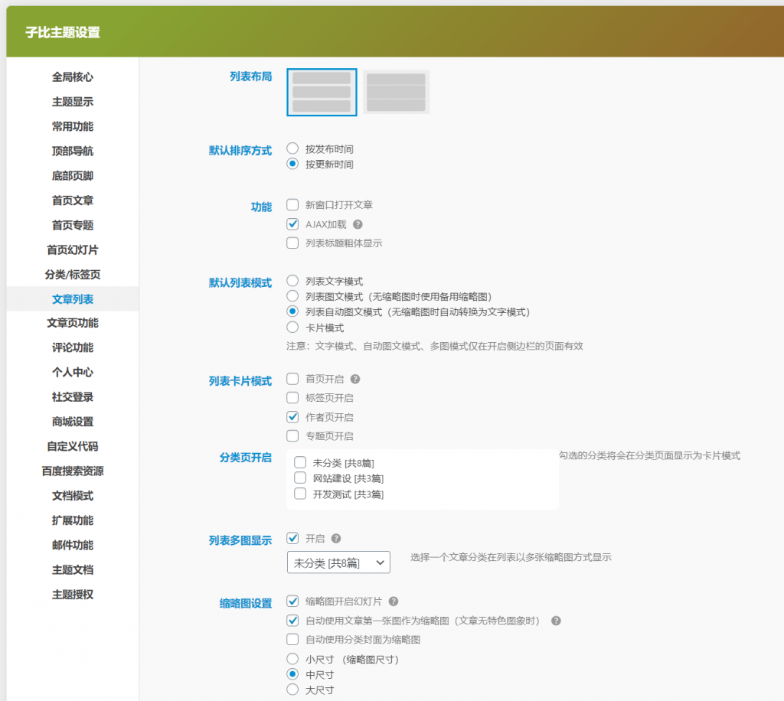
Task: Open 全局核心 settings section
Action: tap(73, 77)
